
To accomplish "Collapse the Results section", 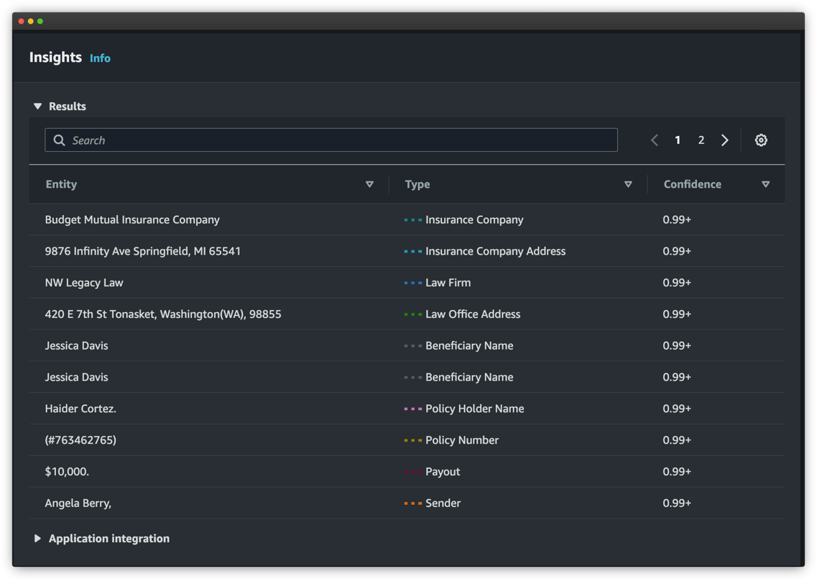I will pyautogui.click(x=38, y=106).
